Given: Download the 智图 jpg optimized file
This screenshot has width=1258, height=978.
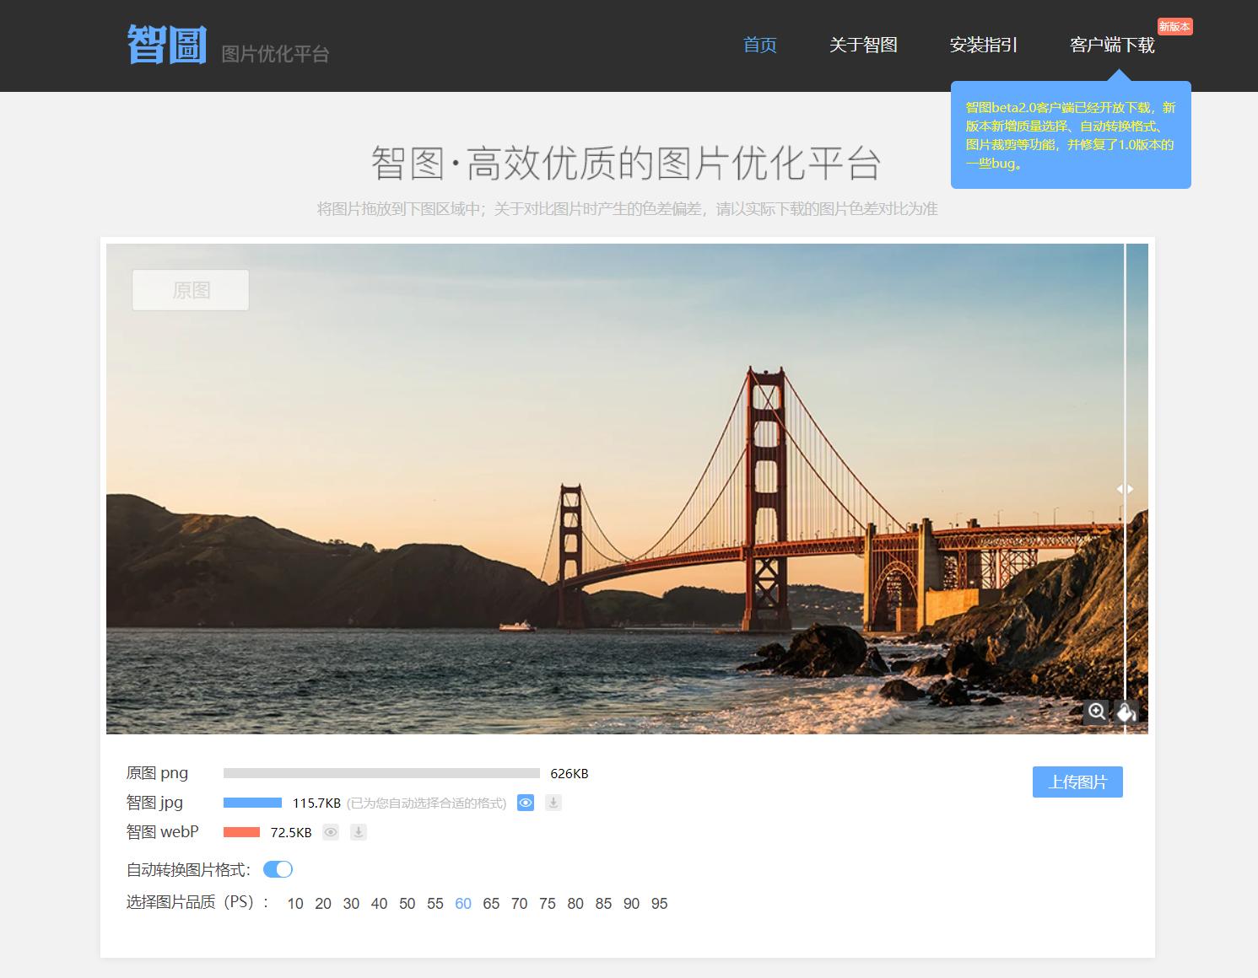Looking at the screenshot, I should [x=553, y=803].
